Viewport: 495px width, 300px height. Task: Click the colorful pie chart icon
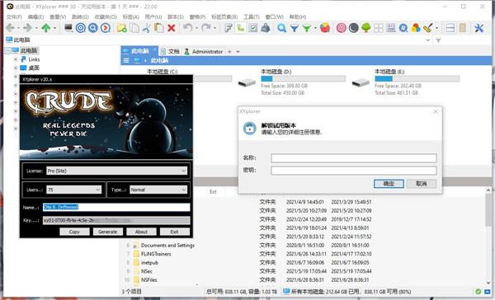pos(325,28)
